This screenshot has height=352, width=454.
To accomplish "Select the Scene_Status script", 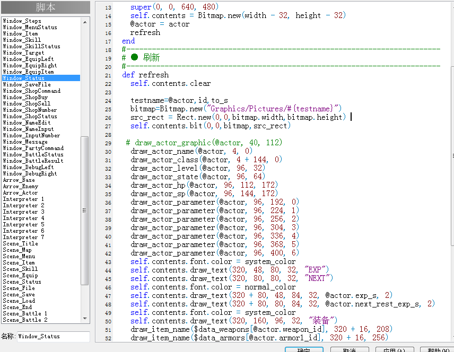I will pos(22,282).
